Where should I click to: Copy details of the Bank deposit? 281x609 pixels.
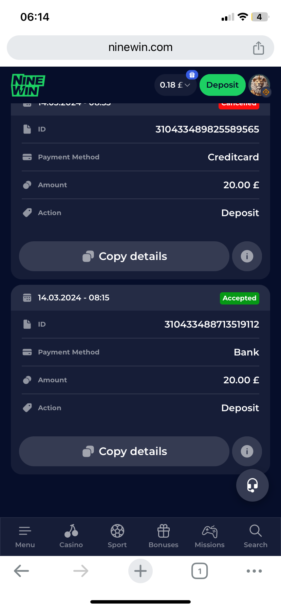pyautogui.click(x=124, y=451)
